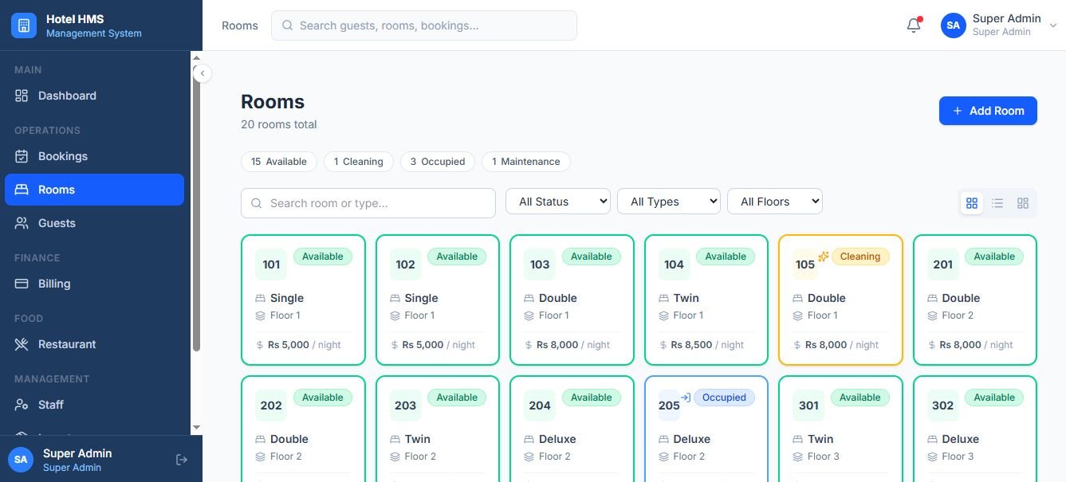Filter by the 3 Occupied chip
Screen dimensions: 1066x482
click(438, 162)
